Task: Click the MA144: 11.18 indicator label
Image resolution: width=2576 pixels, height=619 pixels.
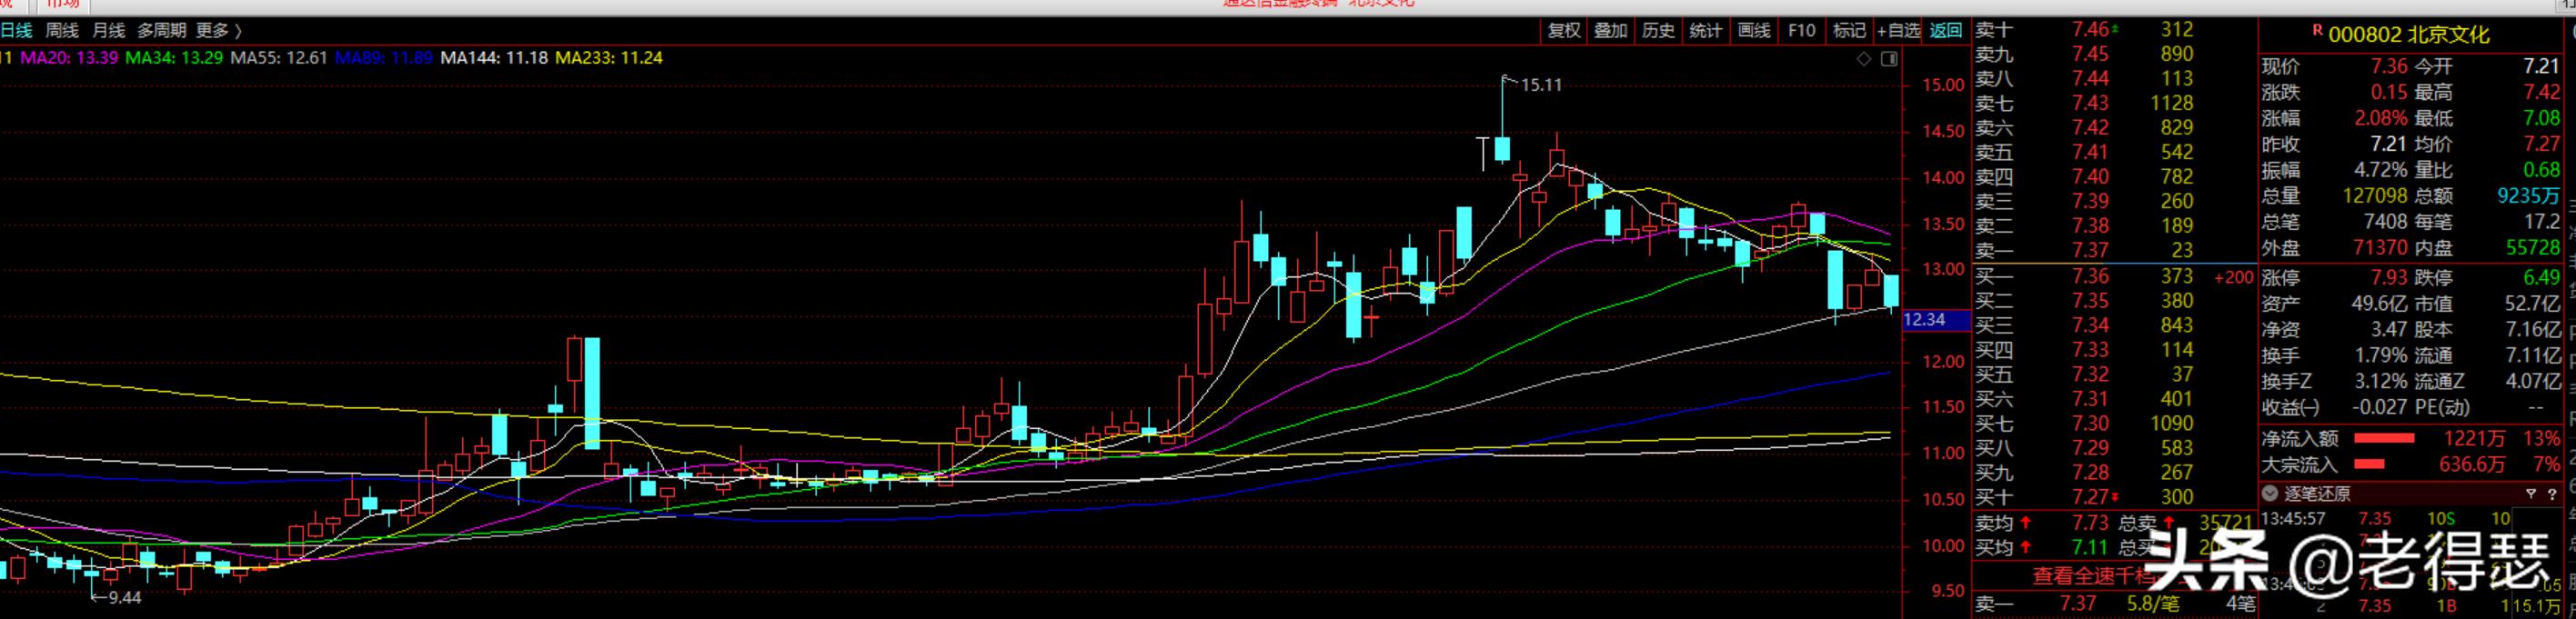Action: click(494, 58)
